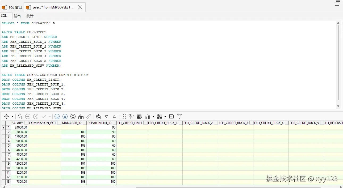The image size is (343, 188).
Task: Click small box beside FEH_CREDIT_BUCK_2 header
Action: 216,123
